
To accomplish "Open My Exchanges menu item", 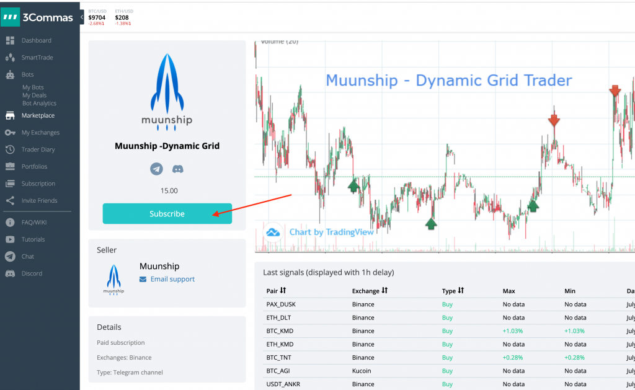I will [40, 133].
